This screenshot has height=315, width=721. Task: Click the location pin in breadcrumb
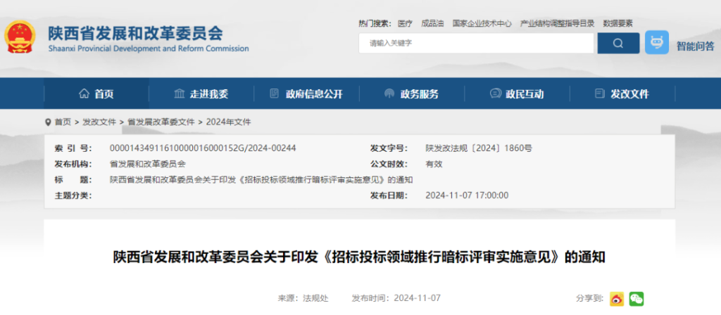pos(48,122)
